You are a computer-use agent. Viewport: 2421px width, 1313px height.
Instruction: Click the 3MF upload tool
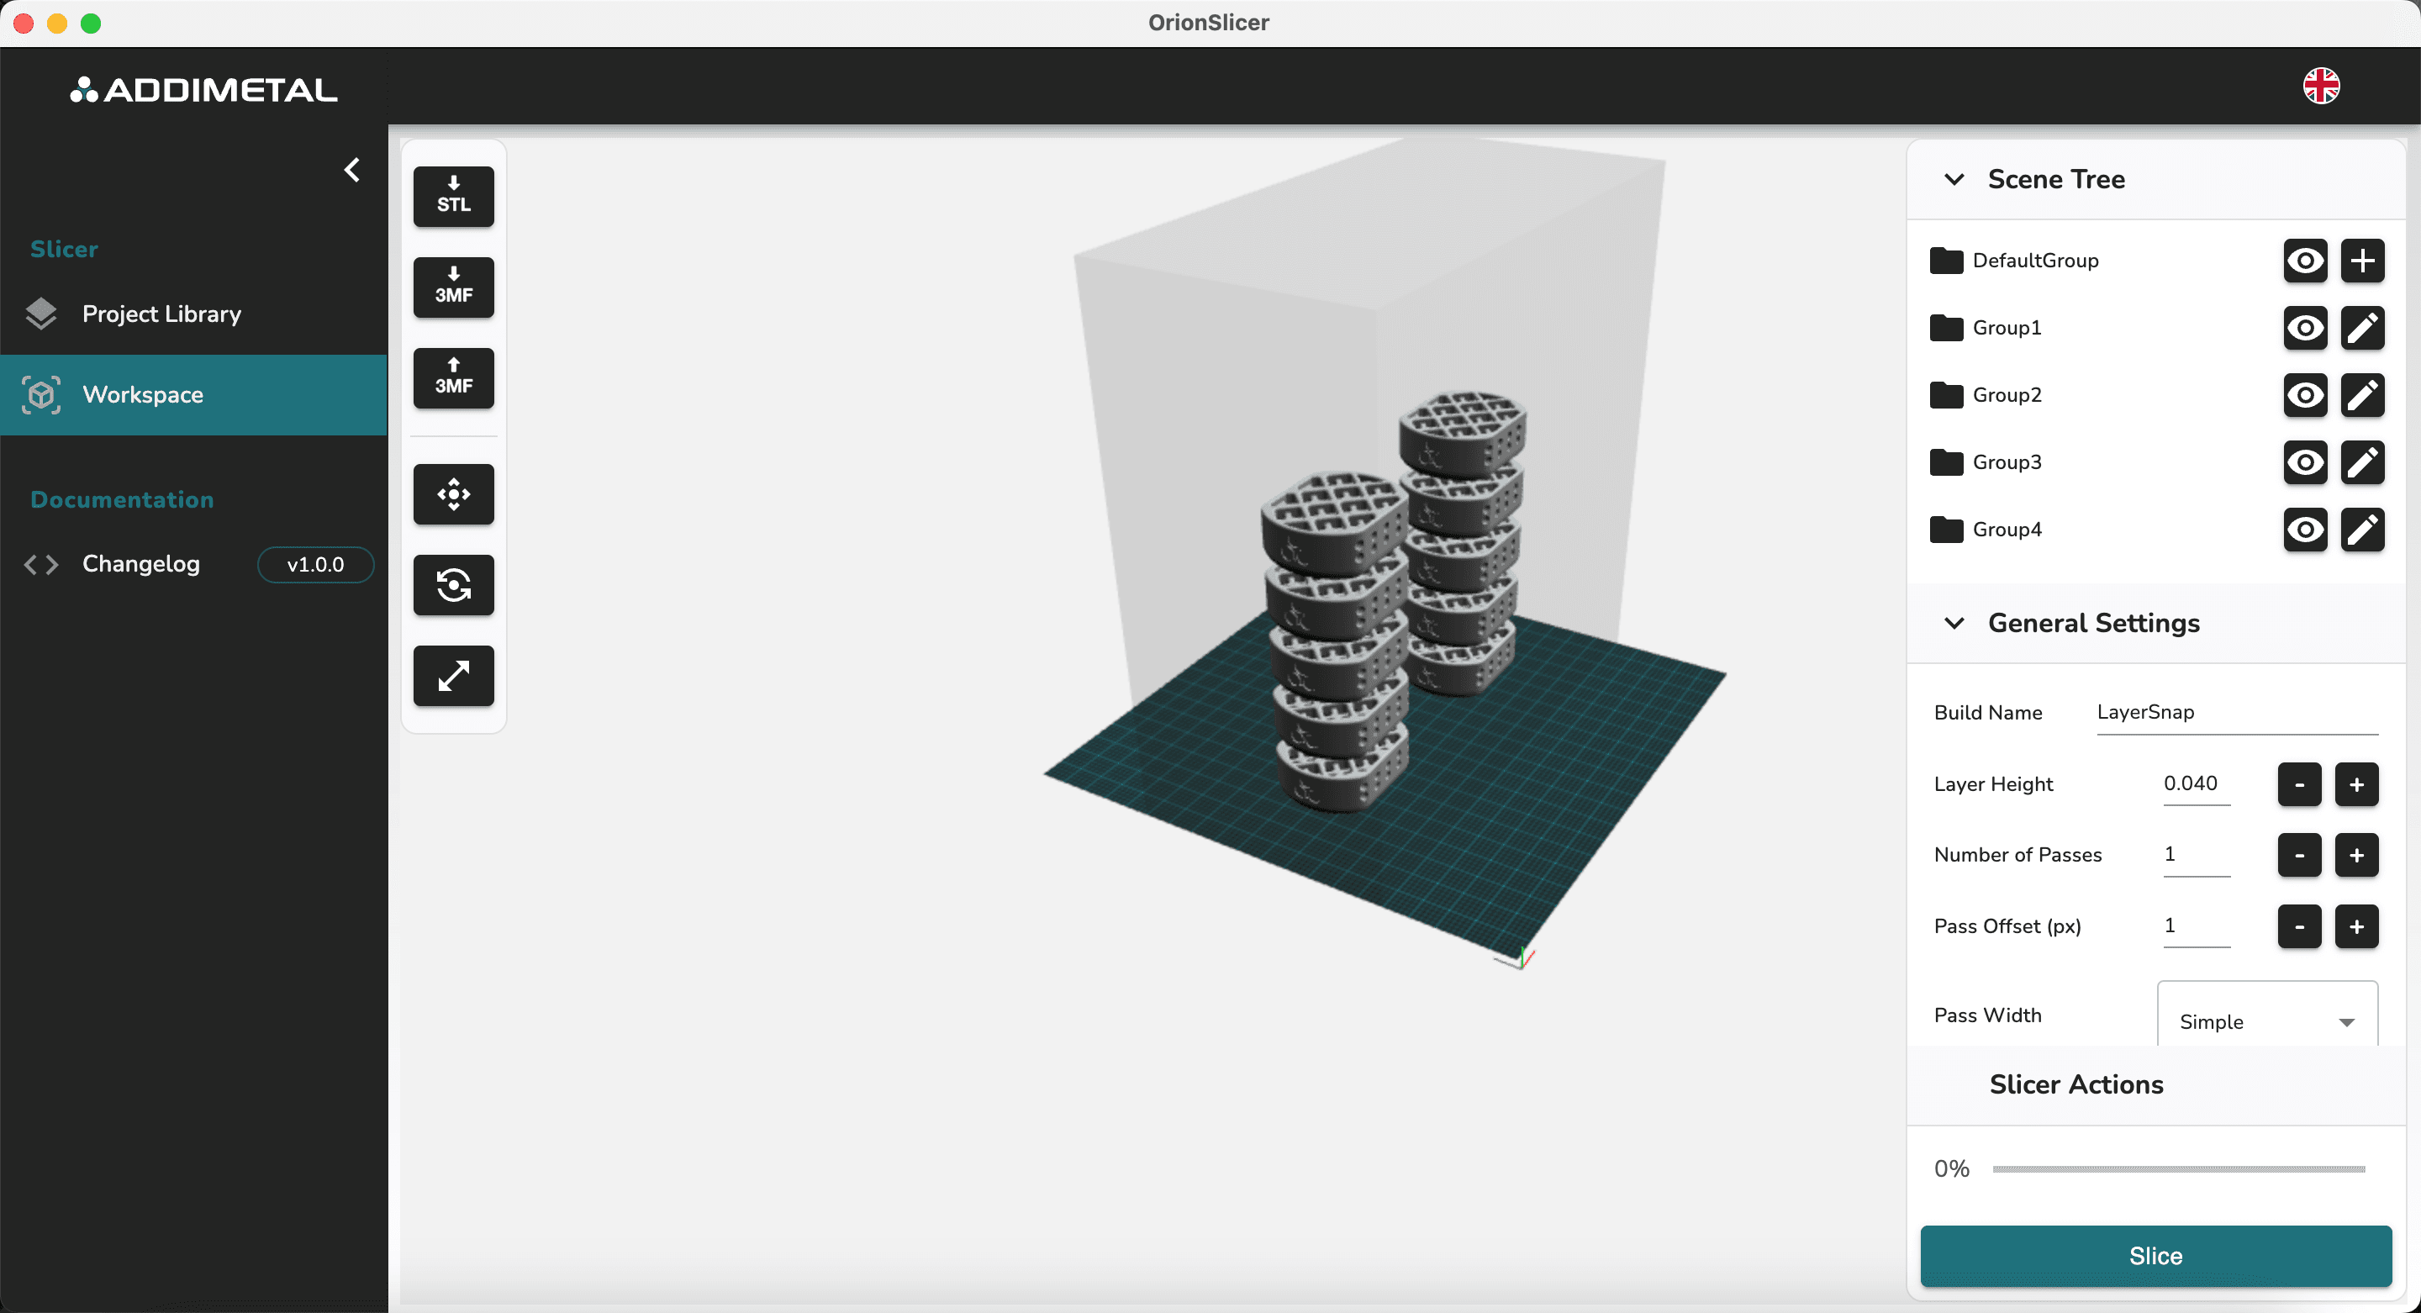click(x=453, y=377)
